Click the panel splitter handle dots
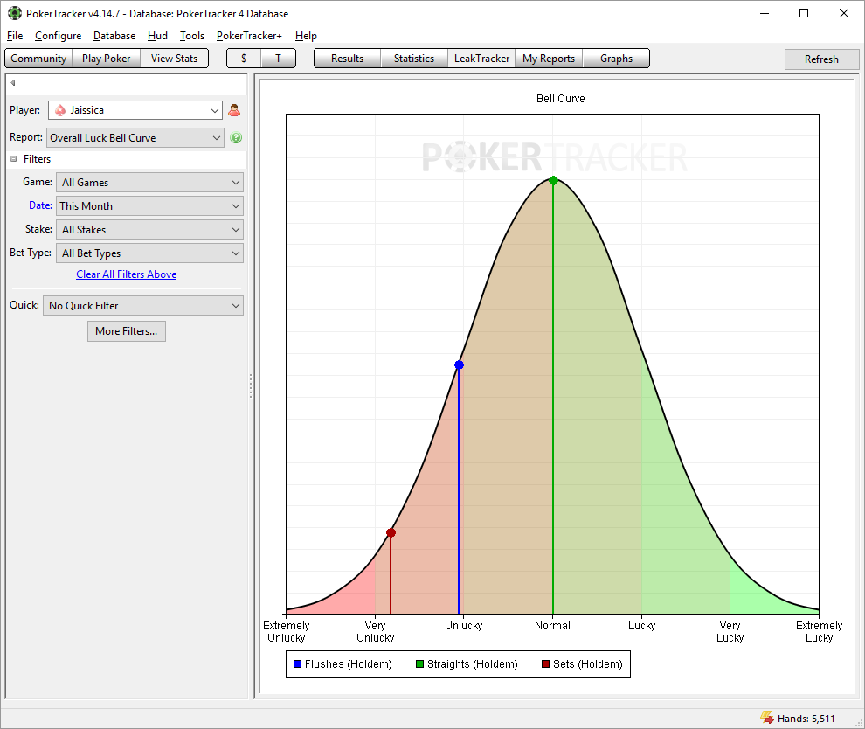The image size is (865, 729). (x=251, y=385)
